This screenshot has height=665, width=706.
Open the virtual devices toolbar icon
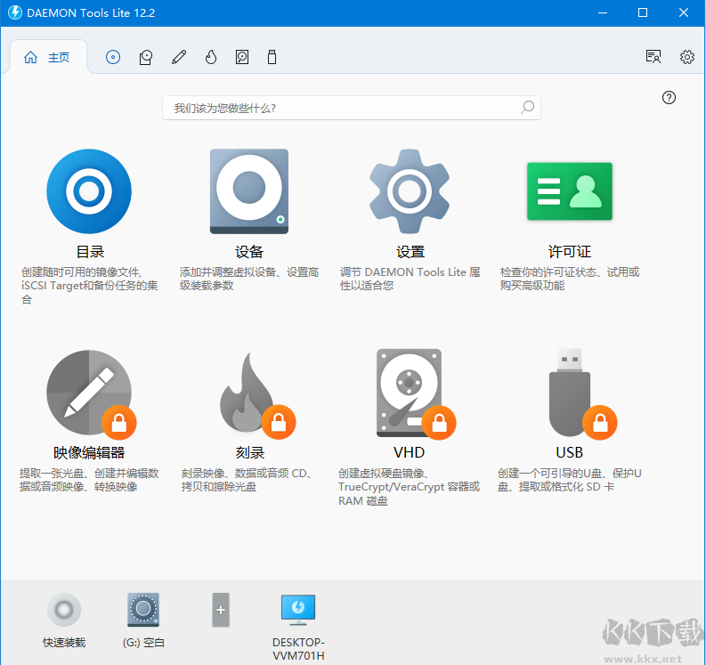(x=146, y=57)
